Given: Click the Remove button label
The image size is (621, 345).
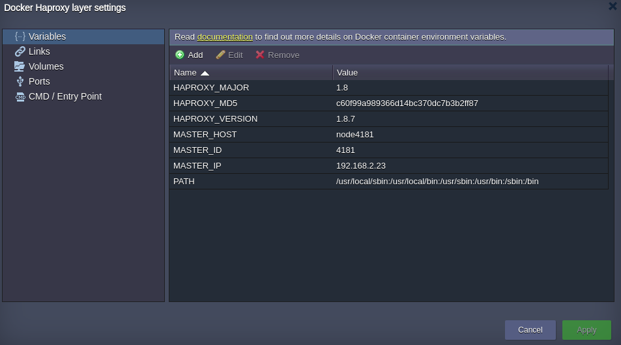Looking at the screenshot, I should [x=283, y=55].
